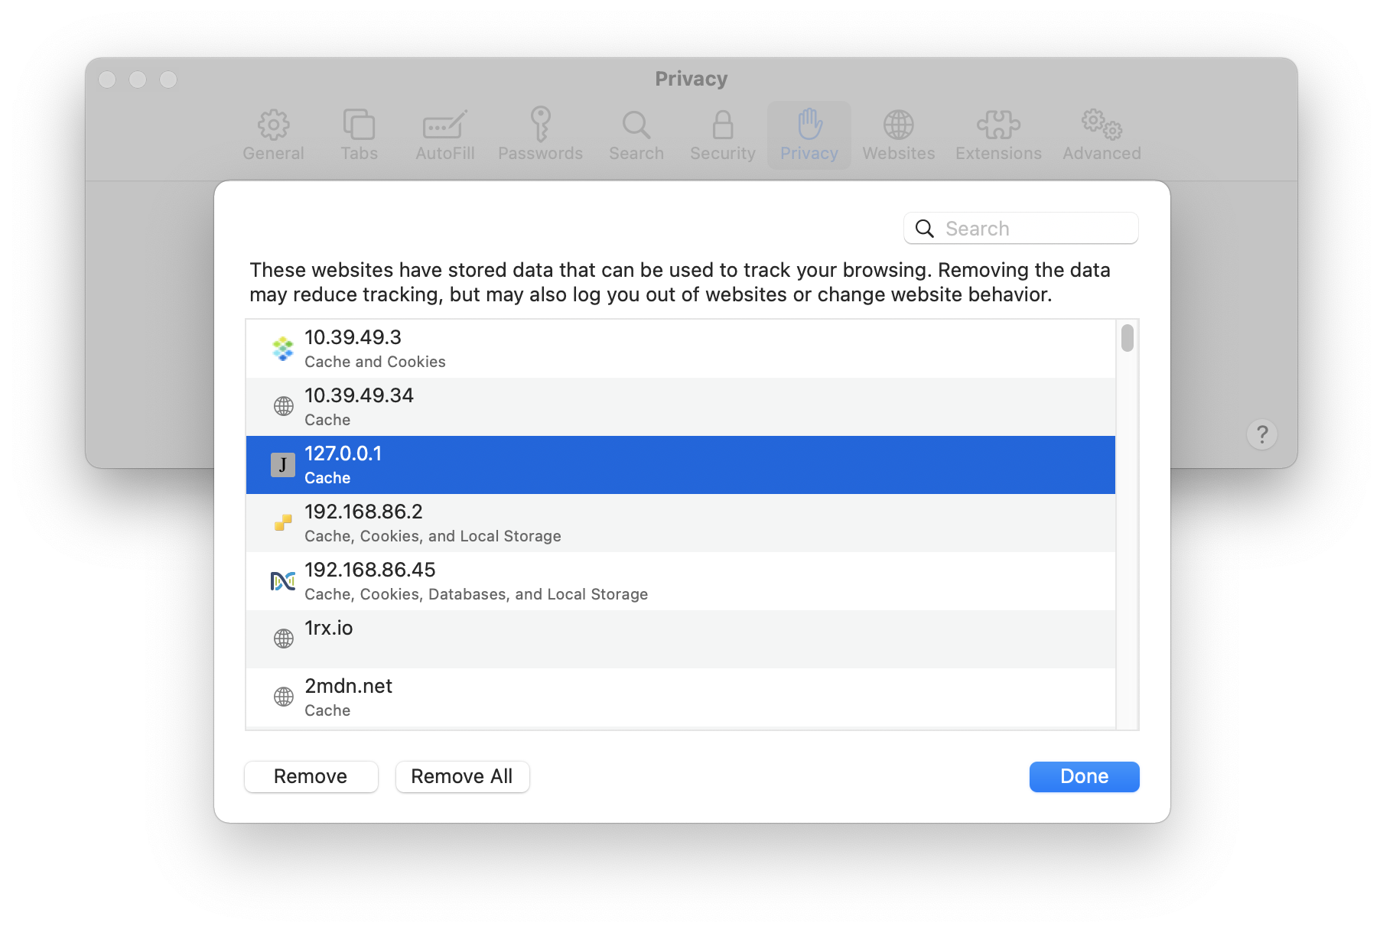The height and width of the screenshot is (936, 1383).
Task: Confirm with the Done button
Action: coord(1084,776)
